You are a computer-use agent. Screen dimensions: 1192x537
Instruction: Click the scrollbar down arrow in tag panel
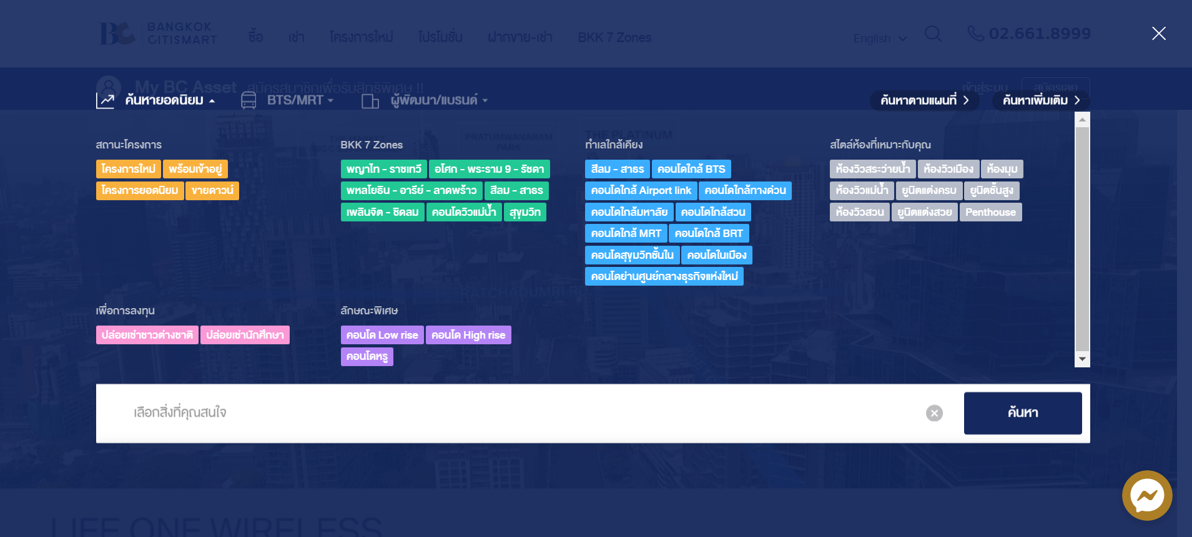click(x=1082, y=359)
